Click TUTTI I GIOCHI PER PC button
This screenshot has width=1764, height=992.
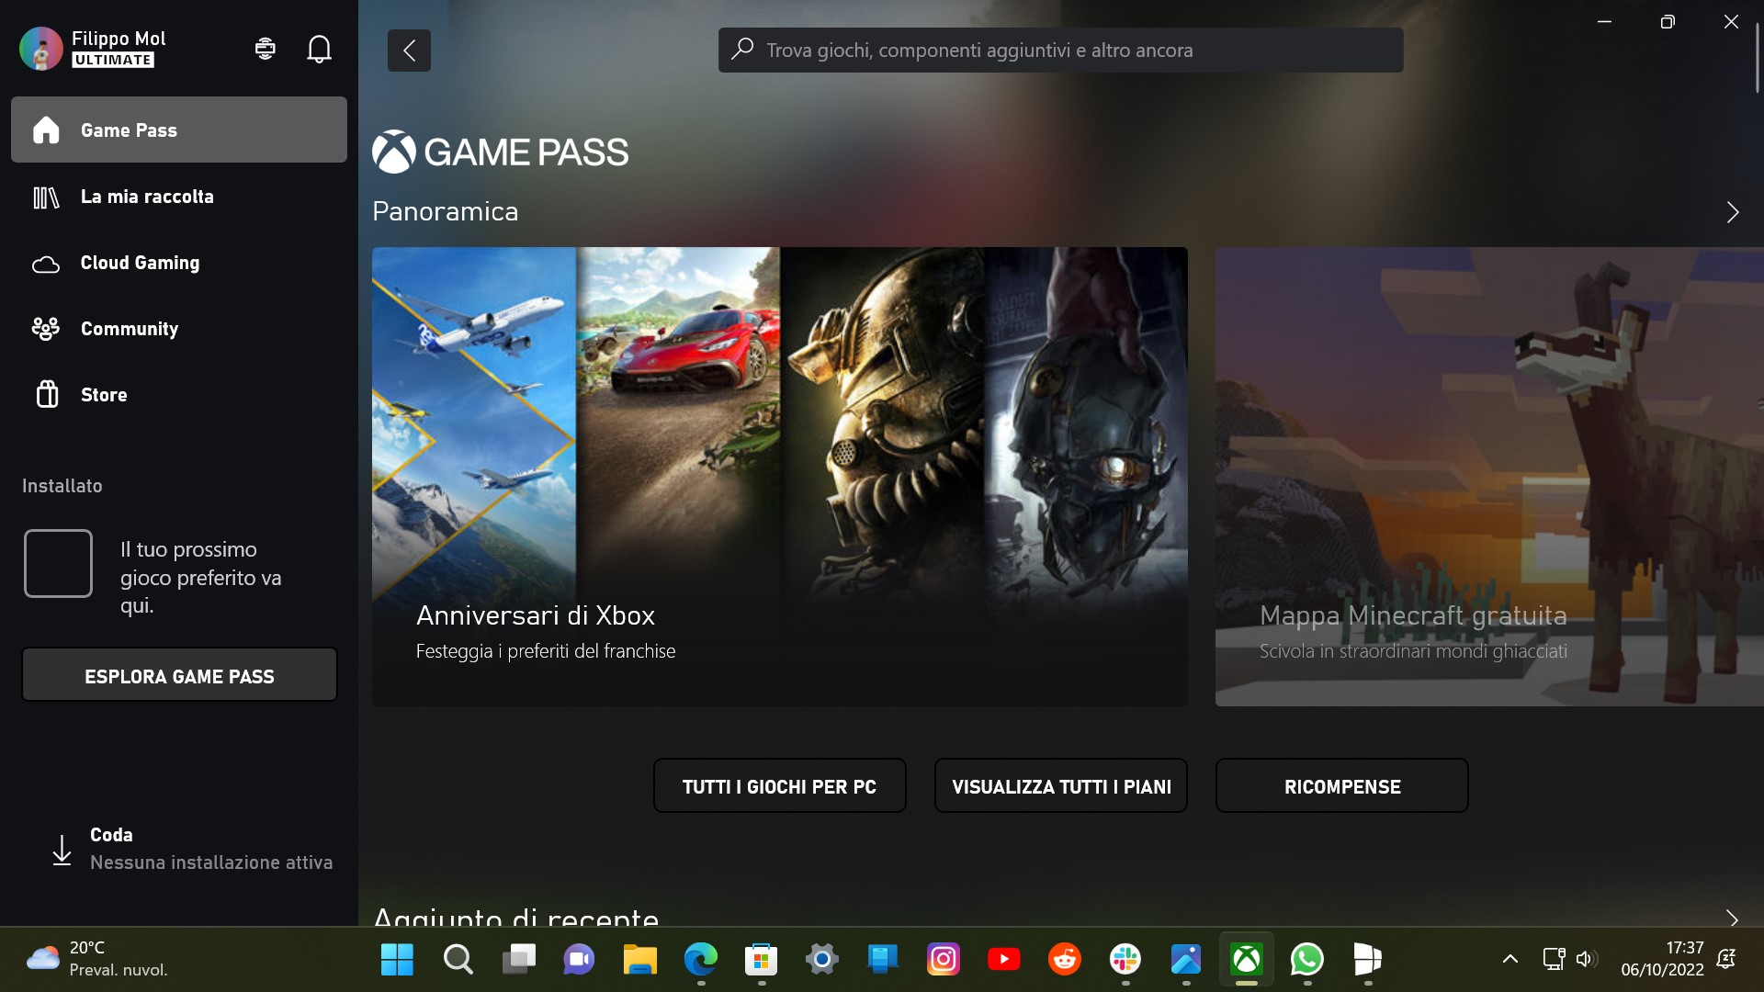coord(779,786)
